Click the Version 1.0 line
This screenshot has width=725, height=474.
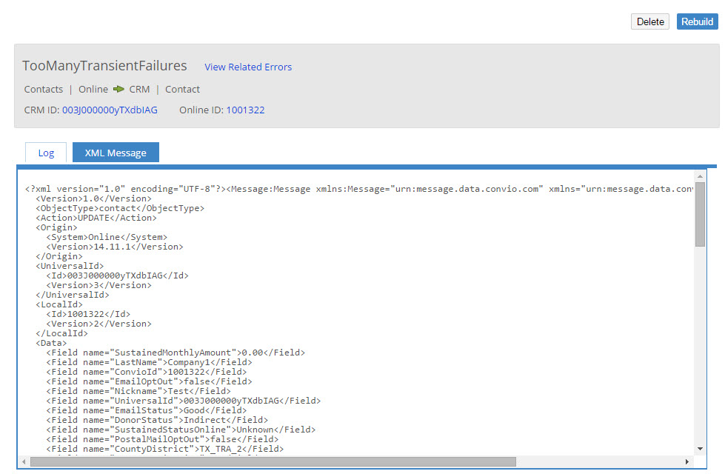point(94,198)
